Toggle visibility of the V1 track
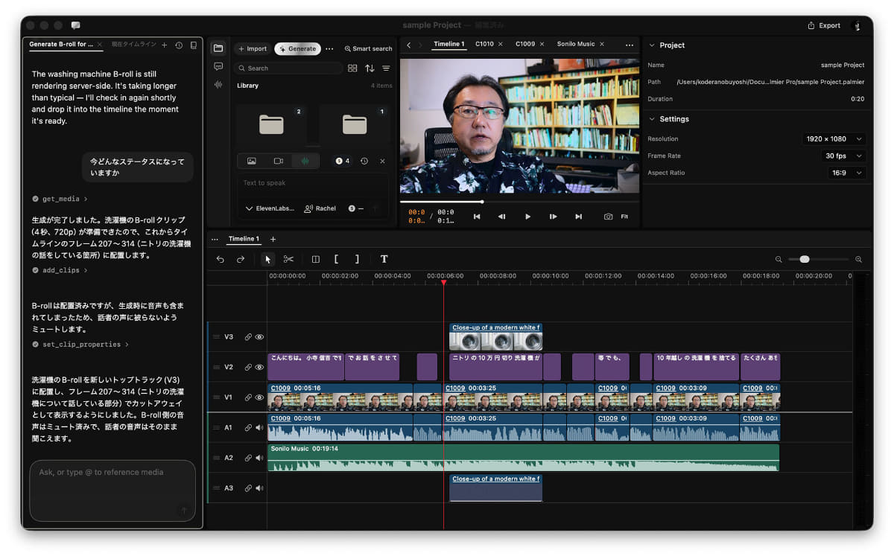This screenshot has width=894, height=556. 260,397
